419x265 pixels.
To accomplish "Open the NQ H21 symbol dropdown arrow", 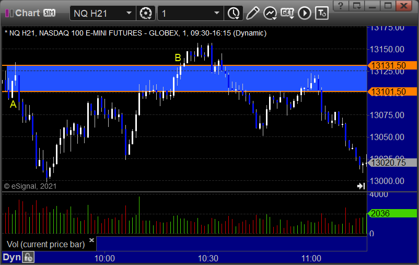I will pos(129,13).
